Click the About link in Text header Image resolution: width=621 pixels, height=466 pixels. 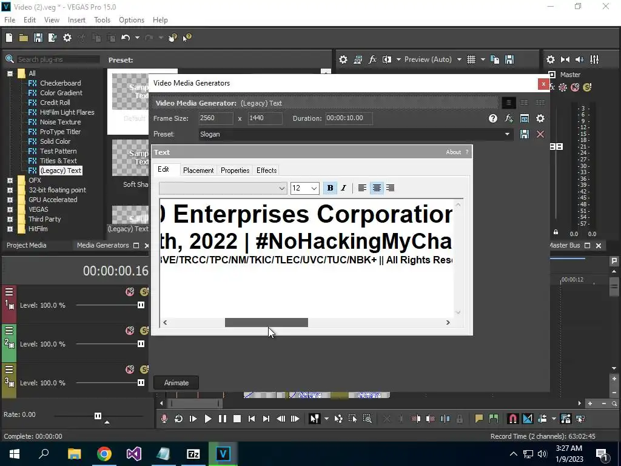[x=453, y=152]
